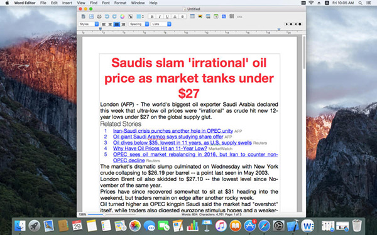Screen dimensions: 377x235
Task: Click the print icon in toolbar
Action: pyautogui.click(x=99, y=16)
